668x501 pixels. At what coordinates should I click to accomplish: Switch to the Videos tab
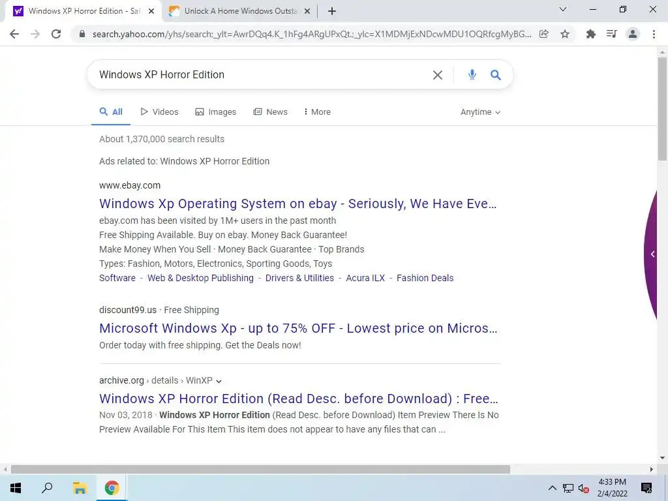159,112
